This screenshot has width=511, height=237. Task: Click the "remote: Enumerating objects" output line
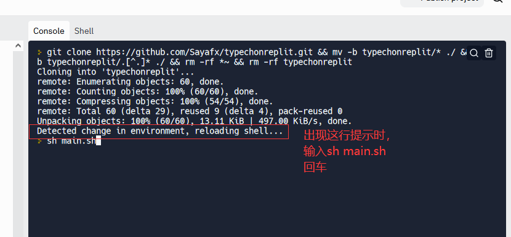[x=131, y=81]
